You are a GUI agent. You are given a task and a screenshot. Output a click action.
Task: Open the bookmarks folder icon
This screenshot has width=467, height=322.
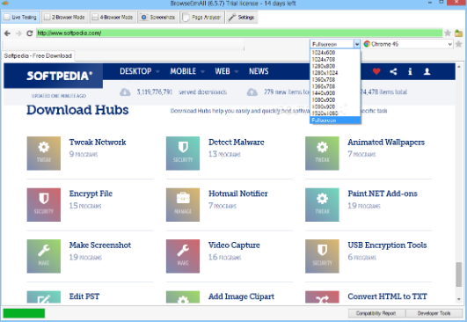459,33
